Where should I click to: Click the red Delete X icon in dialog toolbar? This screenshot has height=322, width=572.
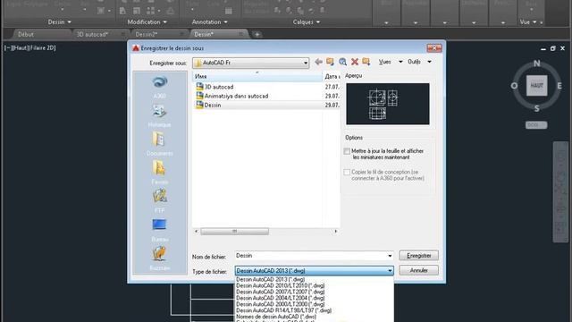(x=355, y=62)
